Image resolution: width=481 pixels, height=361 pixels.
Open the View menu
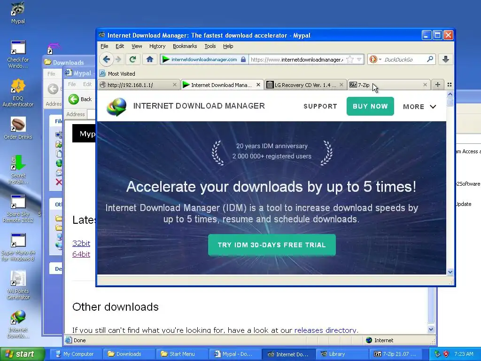click(x=137, y=46)
